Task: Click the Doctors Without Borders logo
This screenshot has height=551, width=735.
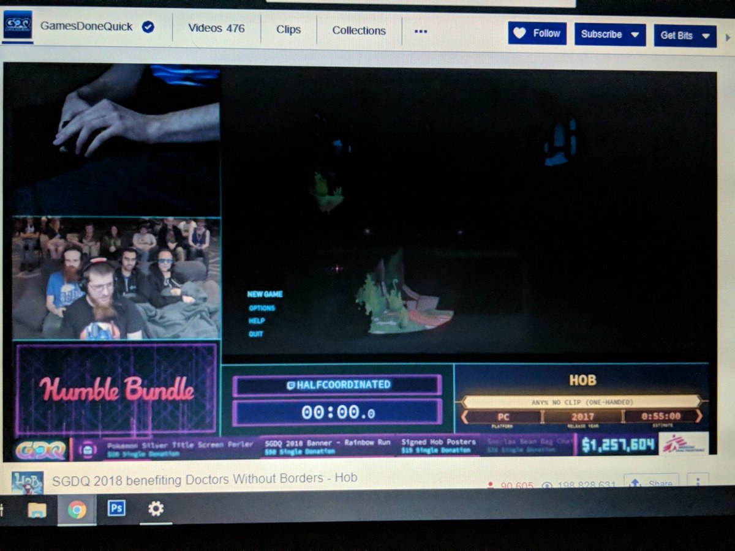Action: [684, 444]
